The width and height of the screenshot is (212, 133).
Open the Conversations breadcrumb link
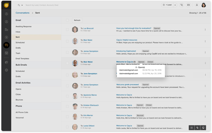click(x=22, y=13)
